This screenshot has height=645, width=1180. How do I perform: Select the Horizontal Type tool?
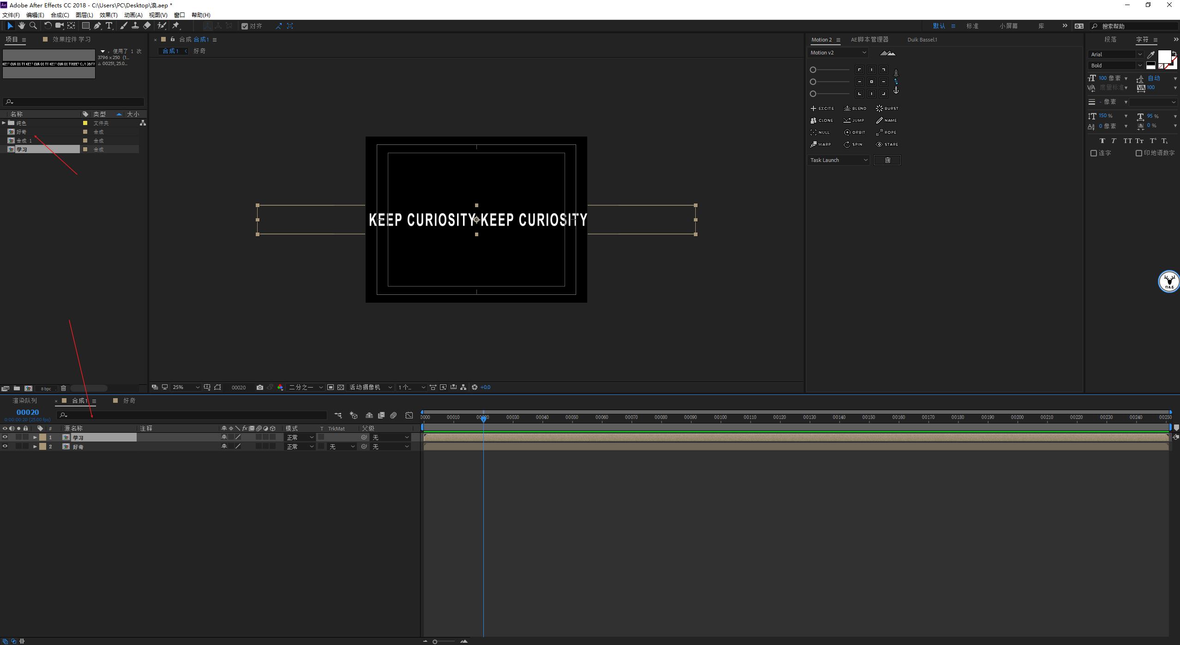[109, 26]
